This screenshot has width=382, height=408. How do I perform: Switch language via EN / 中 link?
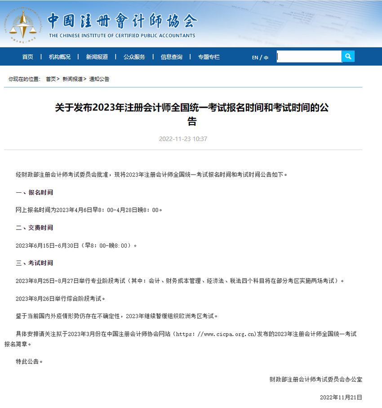(x=260, y=58)
